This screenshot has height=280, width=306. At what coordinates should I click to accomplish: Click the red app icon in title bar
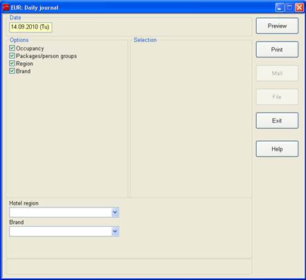[x=6, y=8]
